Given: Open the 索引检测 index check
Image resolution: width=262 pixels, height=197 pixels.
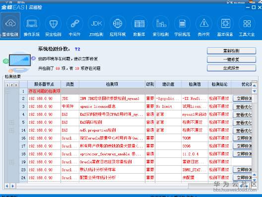Looking at the screenshot, I should pyautogui.click(x=161, y=26).
